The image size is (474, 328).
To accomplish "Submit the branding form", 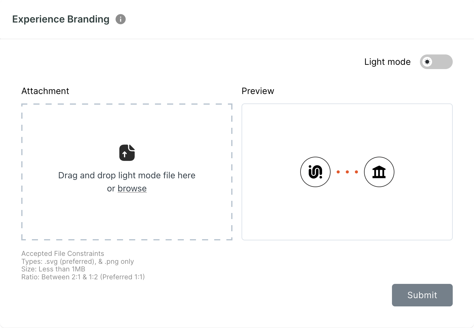I will 422,295.
